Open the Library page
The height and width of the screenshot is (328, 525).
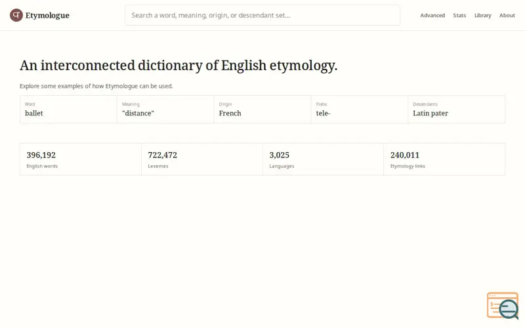483,15
